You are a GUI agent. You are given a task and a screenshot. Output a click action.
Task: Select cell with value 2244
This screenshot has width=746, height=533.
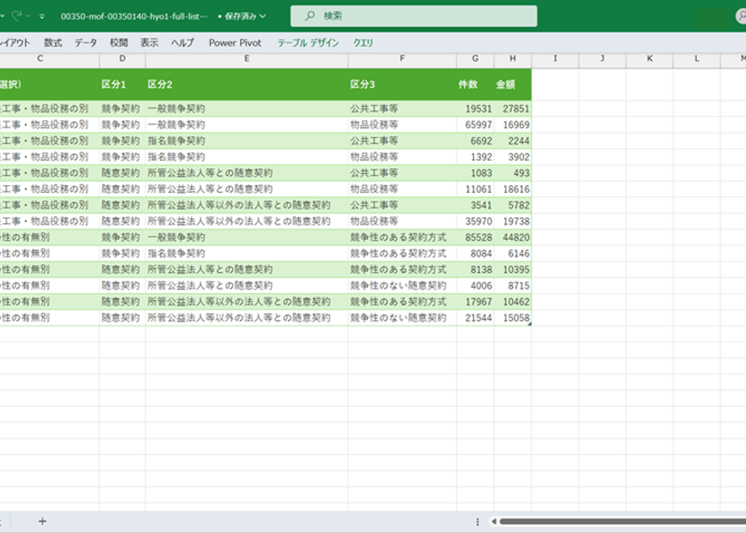tap(513, 141)
